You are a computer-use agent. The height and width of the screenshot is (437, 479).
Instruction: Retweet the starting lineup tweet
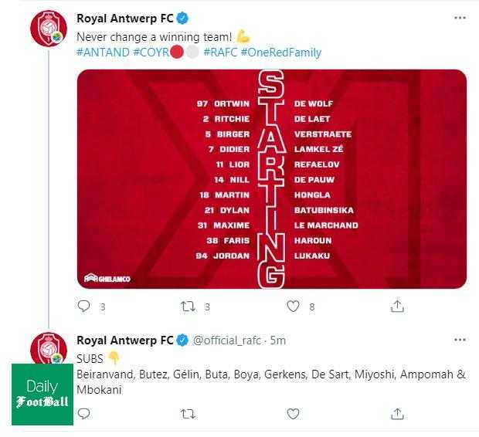[x=188, y=307]
